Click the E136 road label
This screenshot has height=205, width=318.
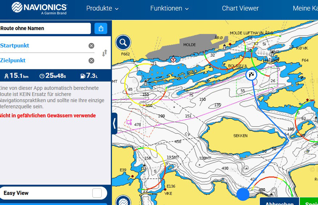[171, 186]
